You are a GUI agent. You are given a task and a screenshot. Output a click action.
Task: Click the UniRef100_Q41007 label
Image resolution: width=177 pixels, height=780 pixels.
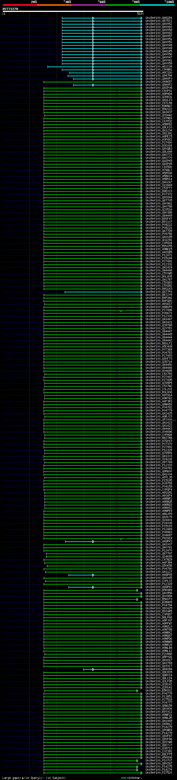tap(159, 545)
